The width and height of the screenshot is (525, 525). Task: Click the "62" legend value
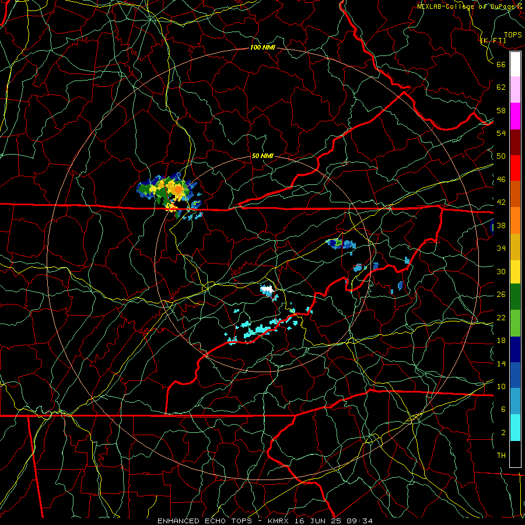[x=501, y=87]
